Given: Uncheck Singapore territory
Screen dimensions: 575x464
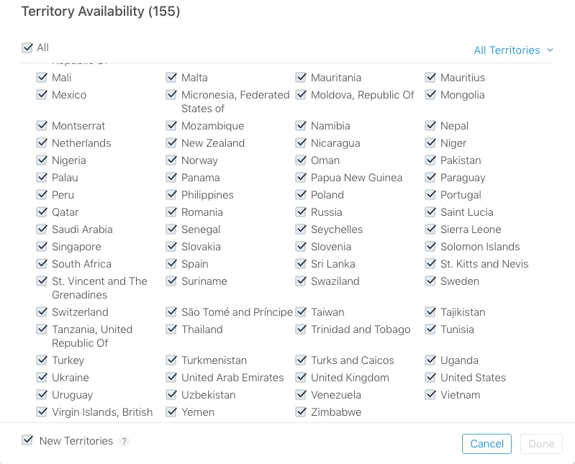Looking at the screenshot, I should (42, 247).
